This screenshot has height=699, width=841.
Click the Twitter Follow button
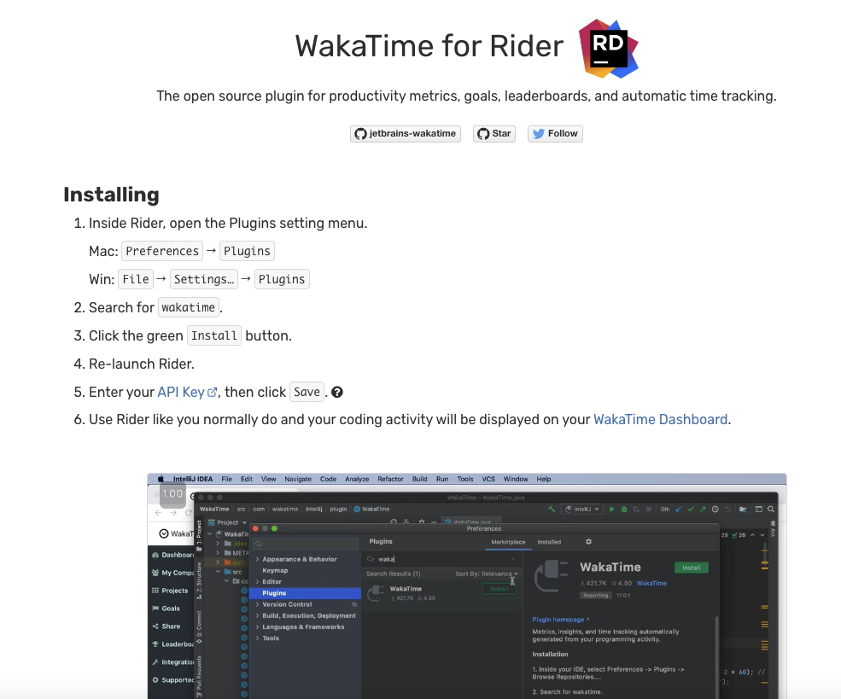[x=555, y=133]
